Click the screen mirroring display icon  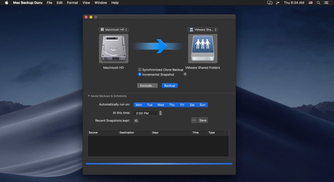[x=270, y=3]
